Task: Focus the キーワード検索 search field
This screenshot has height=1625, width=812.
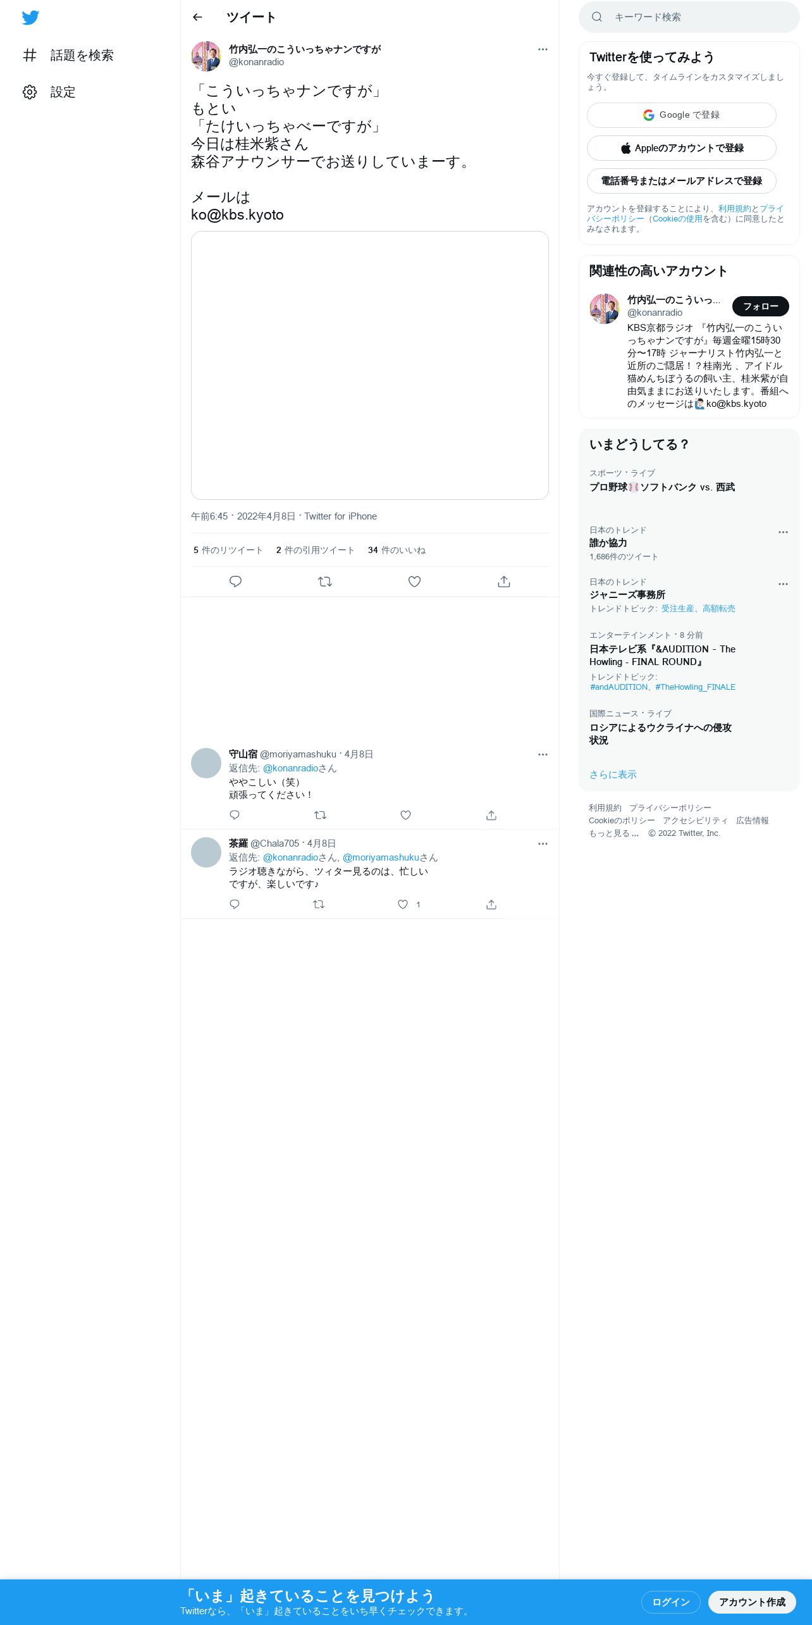Action: point(689,17)
